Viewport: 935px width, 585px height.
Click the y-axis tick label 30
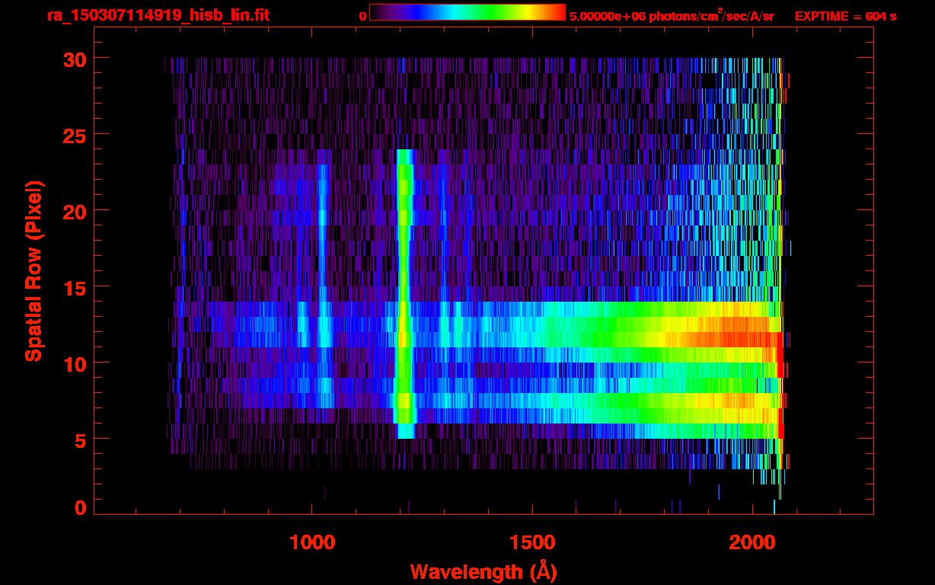[x=75, y=59]
